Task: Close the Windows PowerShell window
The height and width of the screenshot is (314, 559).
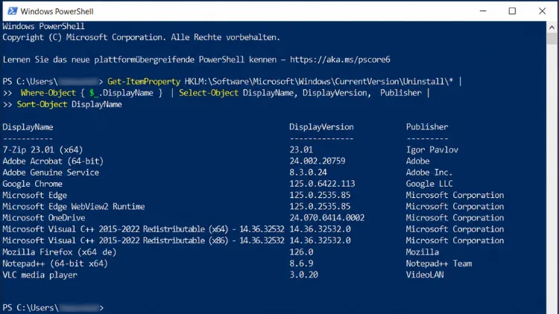Action: point(542,11)
